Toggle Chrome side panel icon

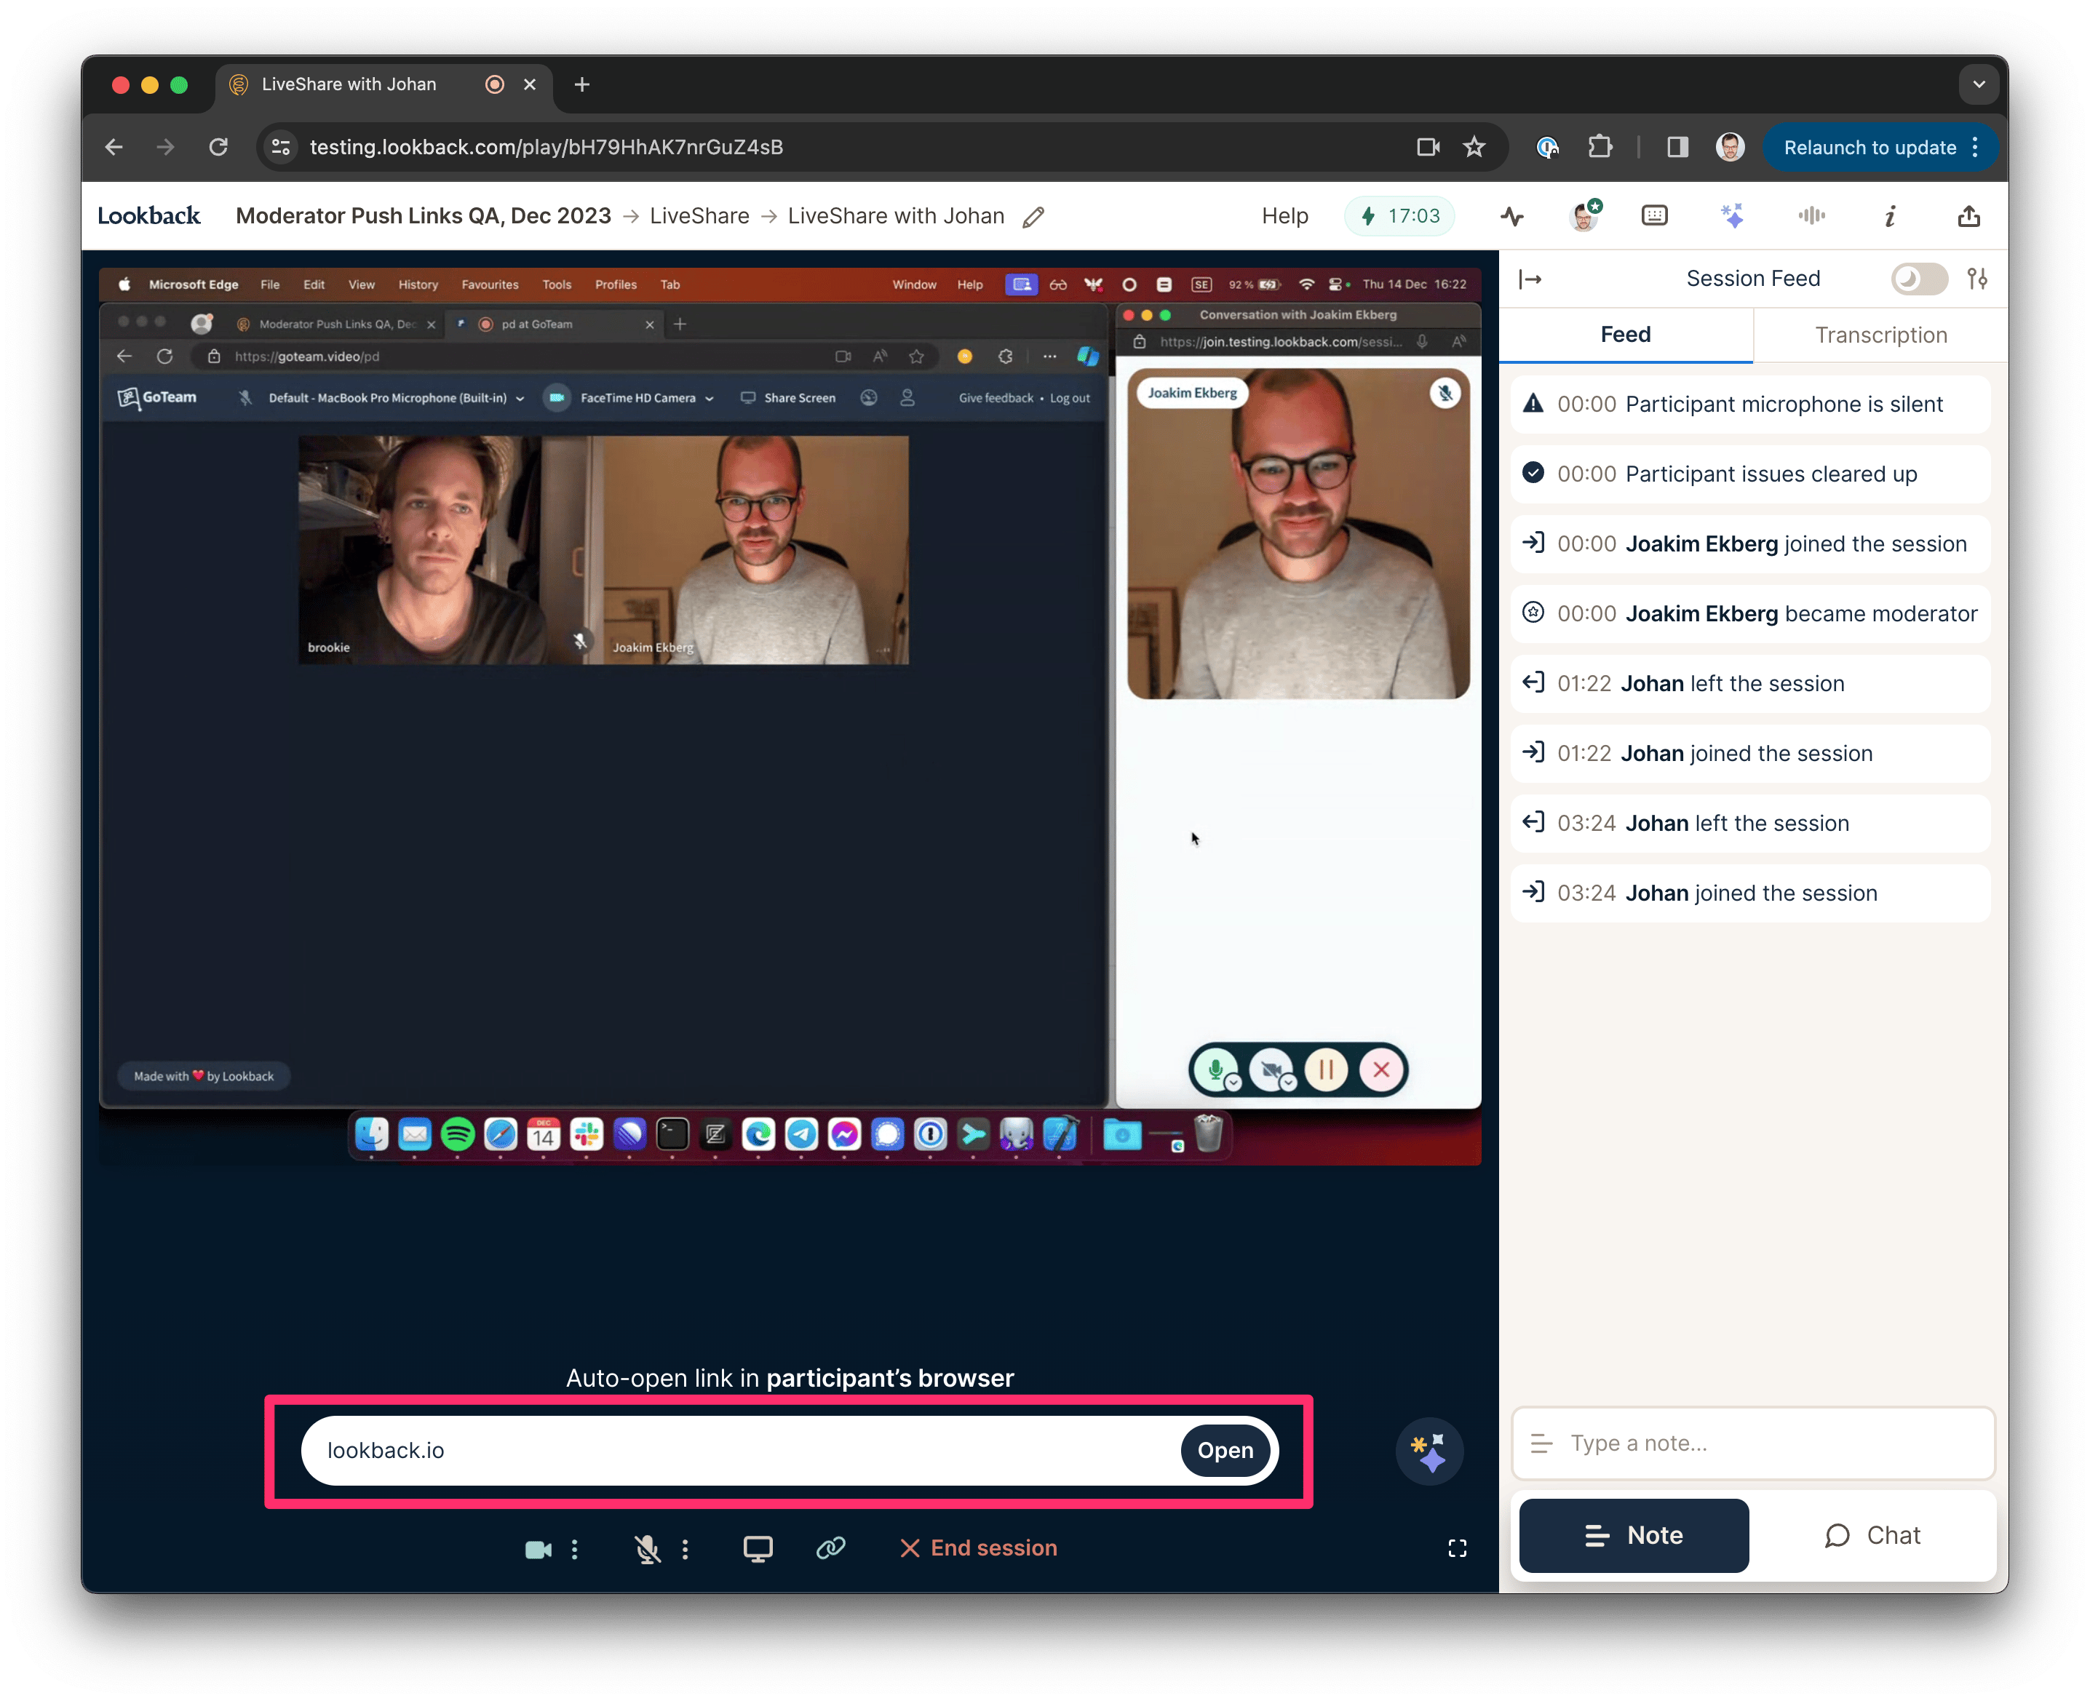pos(1677,147)
